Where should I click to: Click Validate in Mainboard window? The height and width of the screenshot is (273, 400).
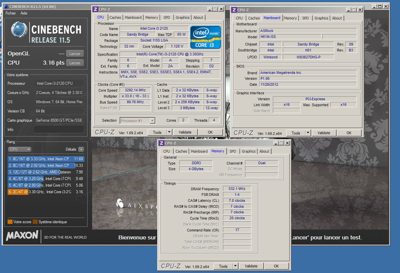pos(324,133)
